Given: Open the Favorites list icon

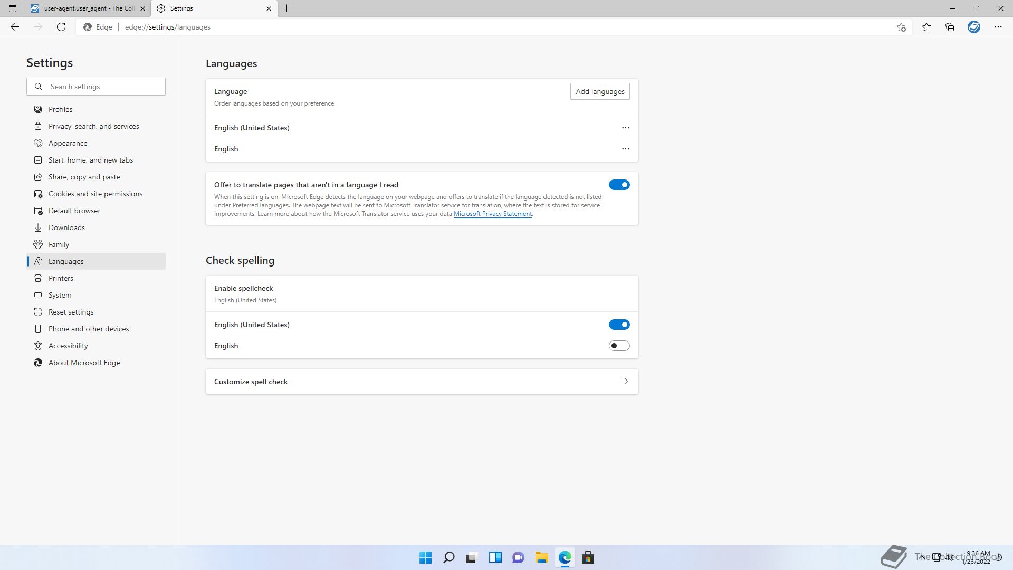Looking at the screenshot, I should point(926,27).
